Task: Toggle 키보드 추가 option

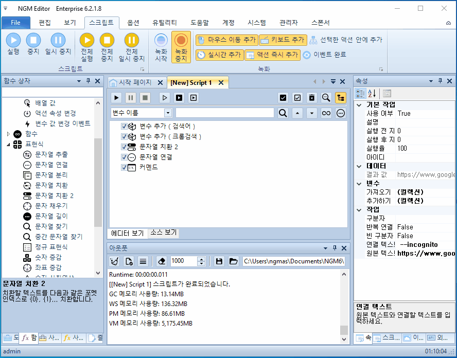Action: [283, 40]
